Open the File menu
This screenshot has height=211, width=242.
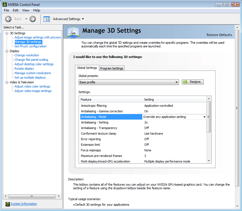click(x=6, y=10)
